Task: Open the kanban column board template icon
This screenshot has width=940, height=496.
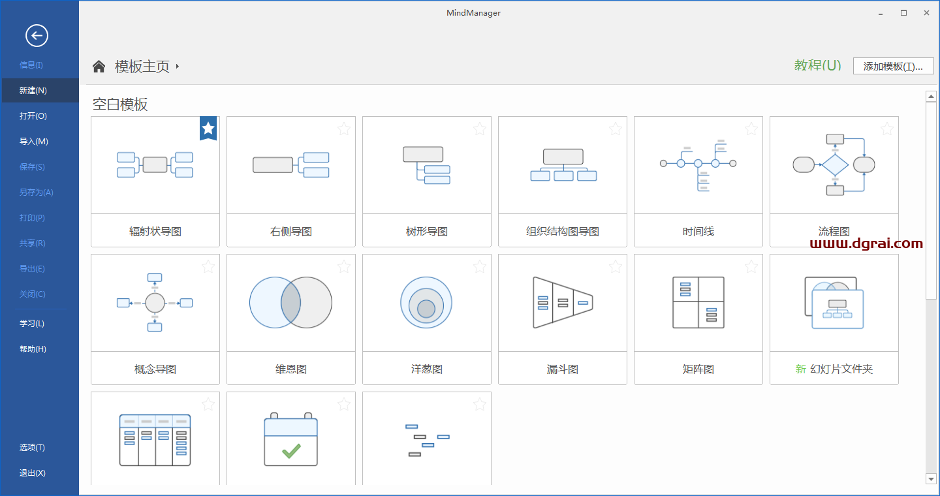Action: tap(155, 440)
